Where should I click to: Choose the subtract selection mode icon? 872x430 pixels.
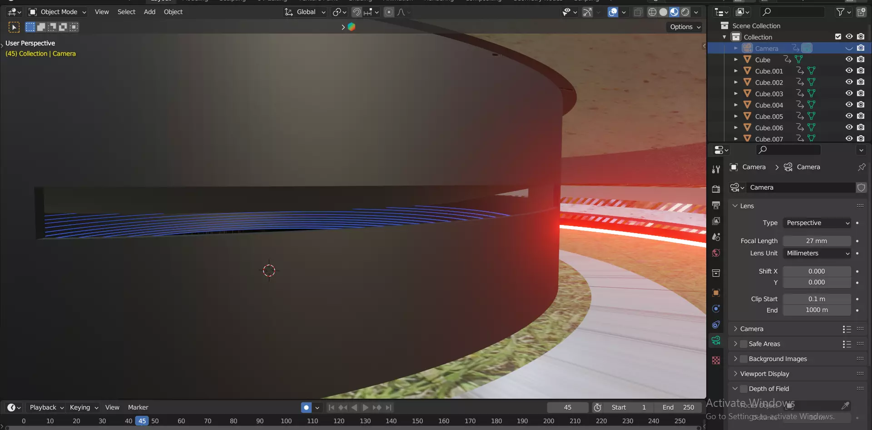coord(52,27)
